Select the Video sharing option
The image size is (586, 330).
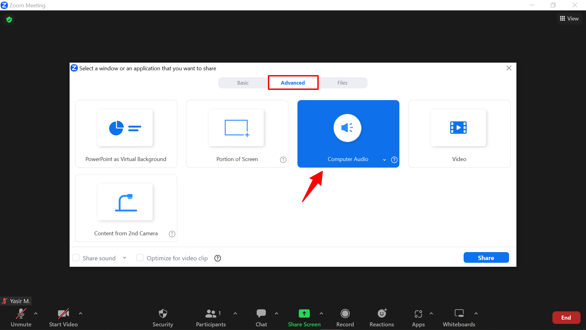tap(459, 134)
